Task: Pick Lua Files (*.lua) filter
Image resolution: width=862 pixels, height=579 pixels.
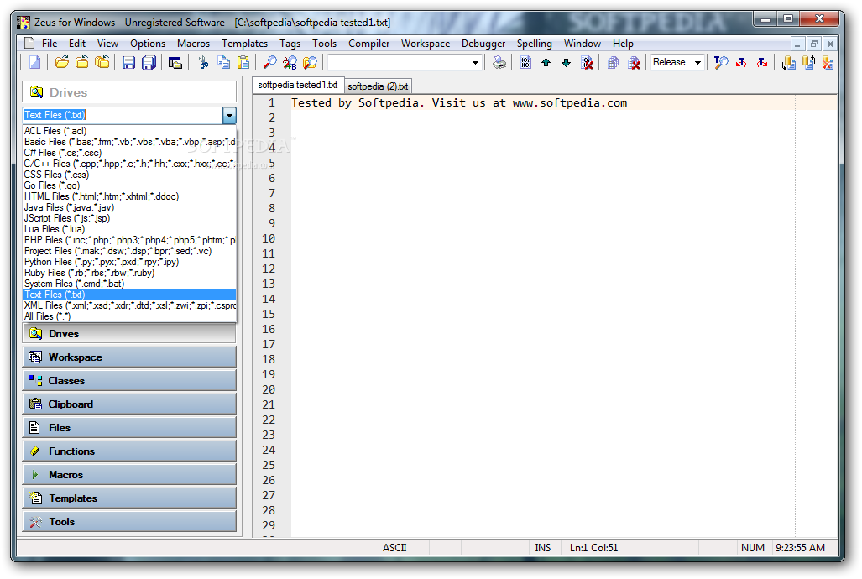Action: click(130, 229)
